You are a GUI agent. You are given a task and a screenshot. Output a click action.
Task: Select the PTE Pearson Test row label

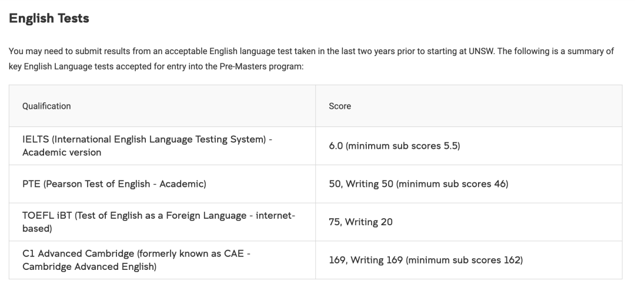(114, 184)
